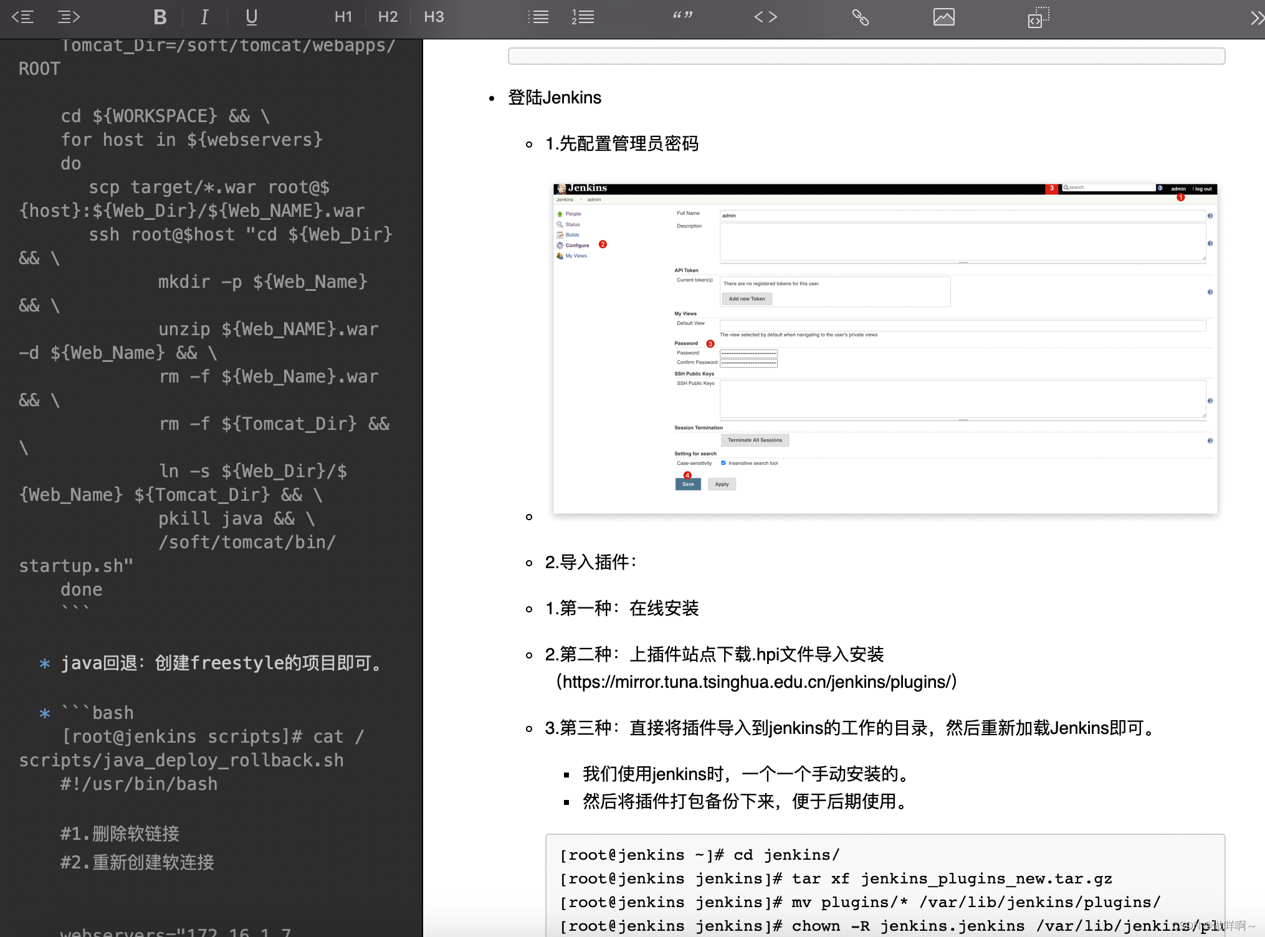
Task: Insert a bulleted list
Action: (538, 17)
